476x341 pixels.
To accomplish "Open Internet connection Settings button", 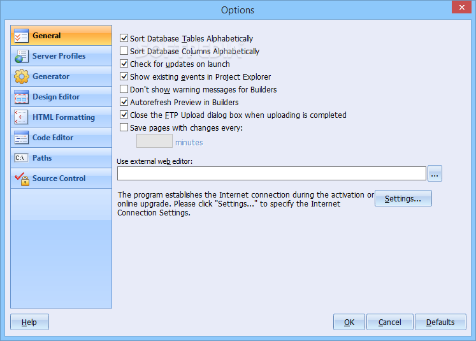I will pos(403,199).
